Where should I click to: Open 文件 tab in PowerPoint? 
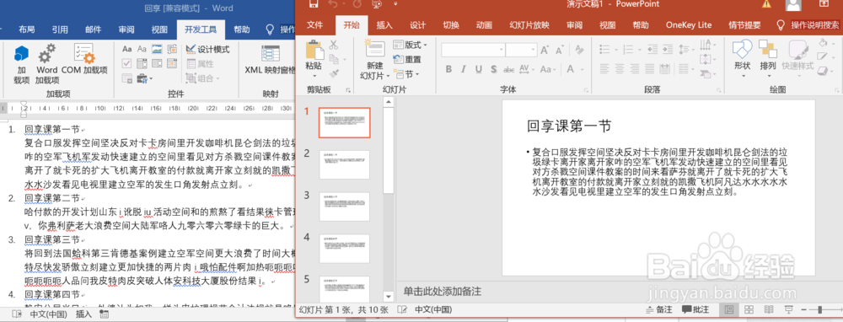[315, 25]
